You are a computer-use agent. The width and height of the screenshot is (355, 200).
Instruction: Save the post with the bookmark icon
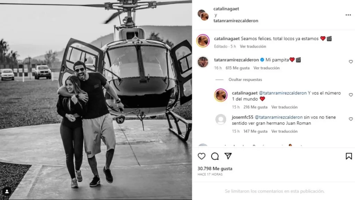(x=349, y=156)
